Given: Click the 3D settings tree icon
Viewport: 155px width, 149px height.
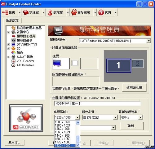Looking at the screenshot, I should point(13,48).
